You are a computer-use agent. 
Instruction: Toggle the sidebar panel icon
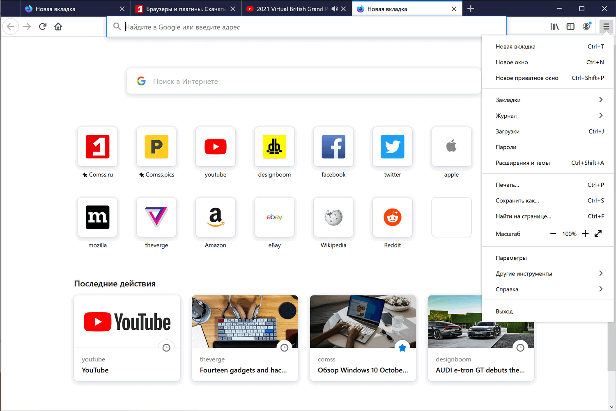pos(570,26)
